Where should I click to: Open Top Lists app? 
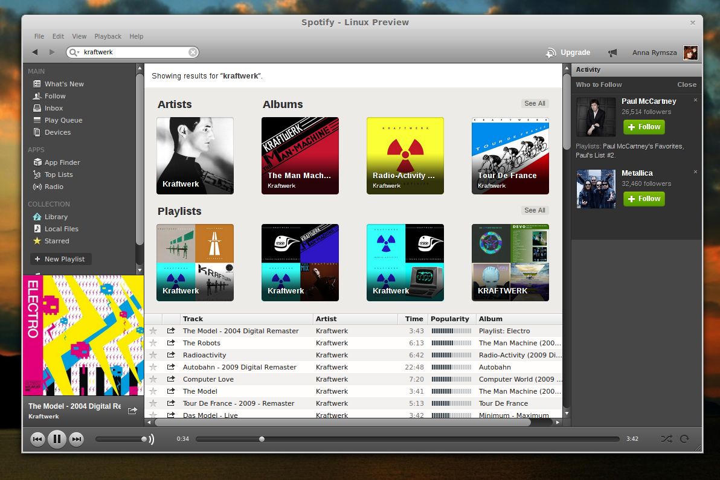53,174
